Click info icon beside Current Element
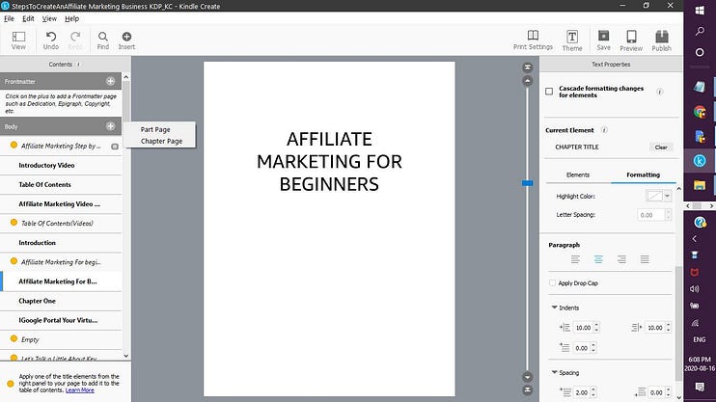This screenshot has width=716, height=402. [x=604, y=130]
